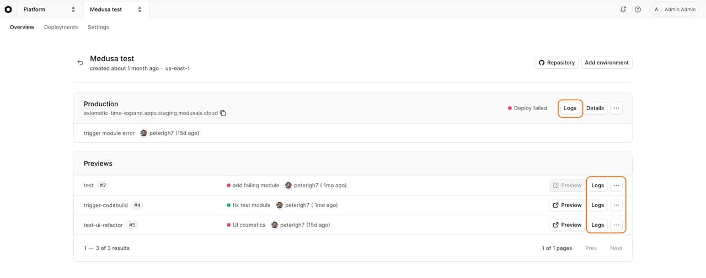Click peterlgh7 avatar in the test row
The width and height of the screenshot is (706, 278).
[x=288, y=186]
